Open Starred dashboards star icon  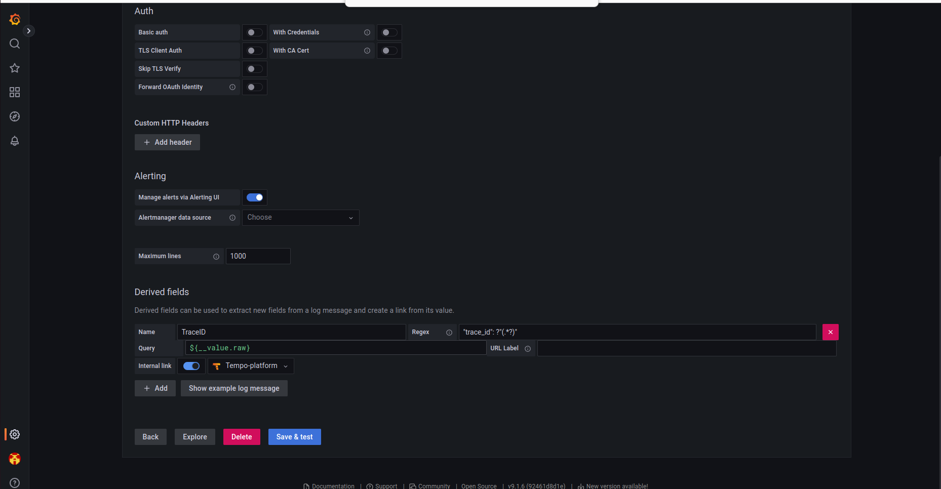(15, 68)
